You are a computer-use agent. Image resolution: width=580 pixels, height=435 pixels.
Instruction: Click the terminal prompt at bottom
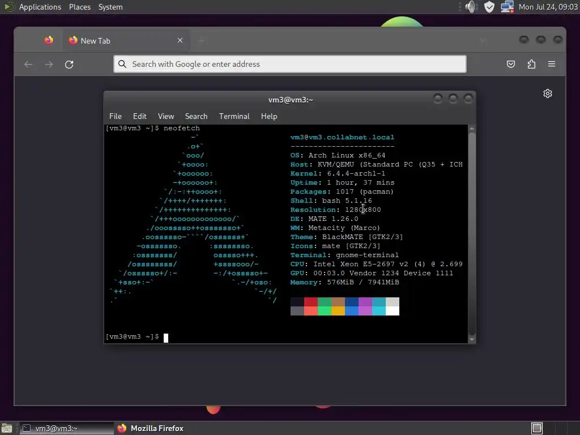[x=133, y=336]
